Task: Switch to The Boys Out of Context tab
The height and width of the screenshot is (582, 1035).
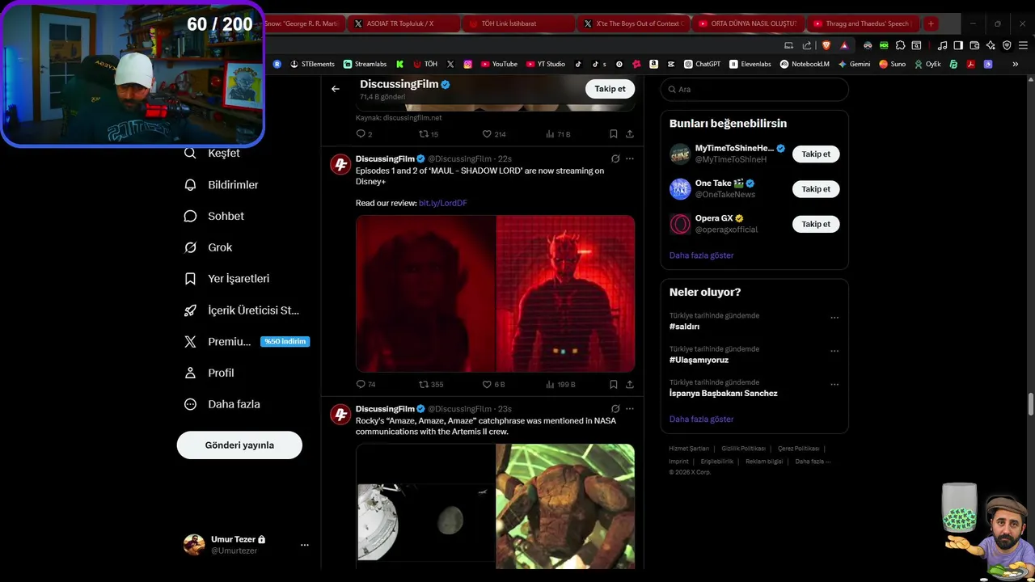Action: 634,23
